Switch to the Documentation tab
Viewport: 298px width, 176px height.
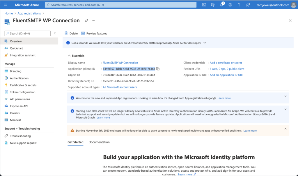99,142
